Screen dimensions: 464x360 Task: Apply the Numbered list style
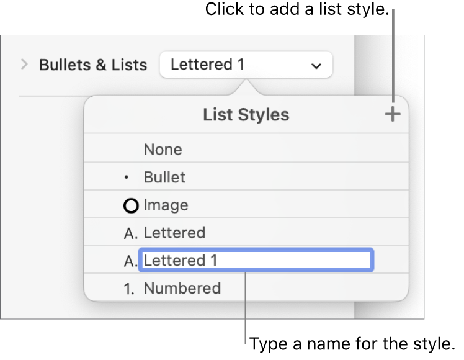[182, 289]
